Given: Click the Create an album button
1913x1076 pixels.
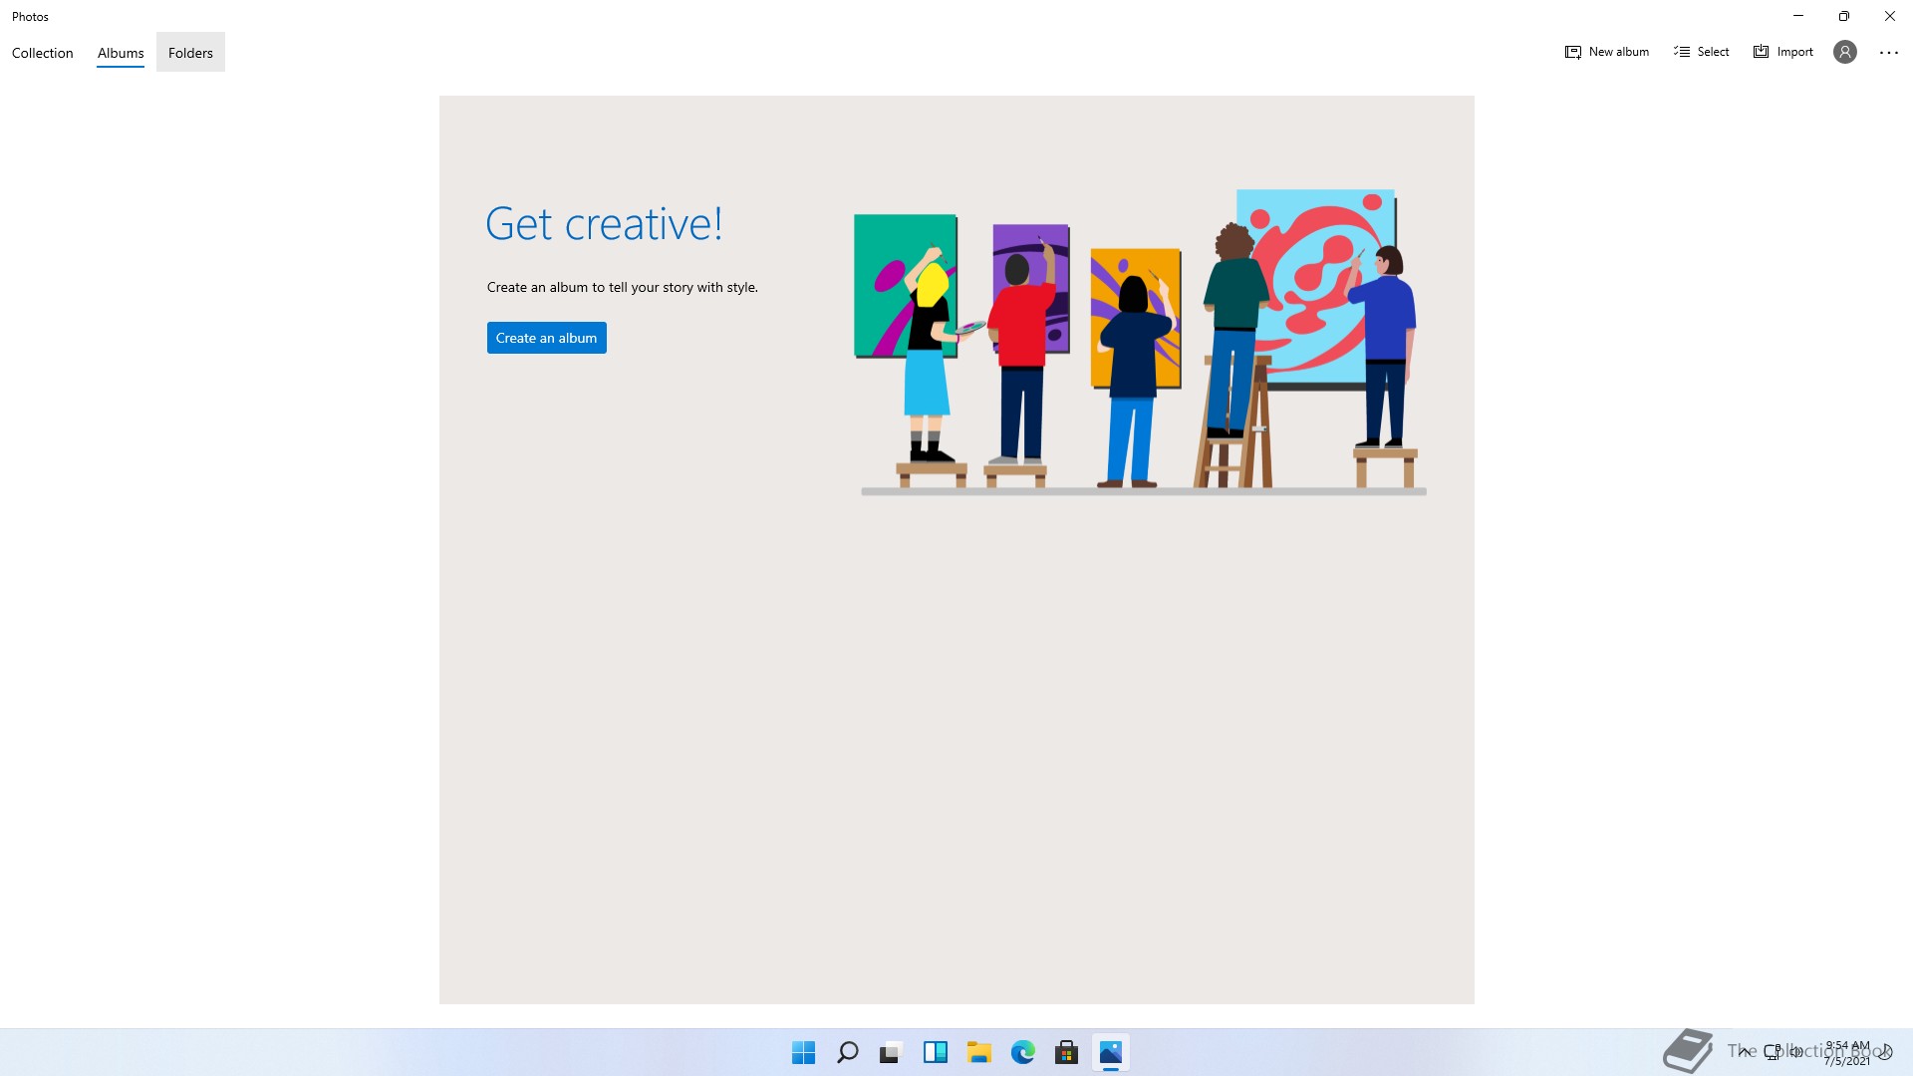Looking at the screenshot, I should point(546,338).
